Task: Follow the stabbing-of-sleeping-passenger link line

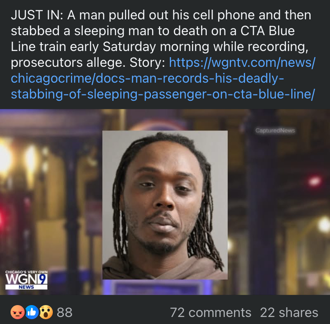Action: point(163,94)
